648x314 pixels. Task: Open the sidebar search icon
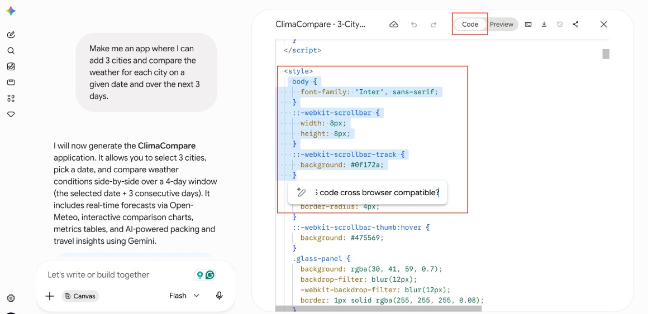pos(11,51)
